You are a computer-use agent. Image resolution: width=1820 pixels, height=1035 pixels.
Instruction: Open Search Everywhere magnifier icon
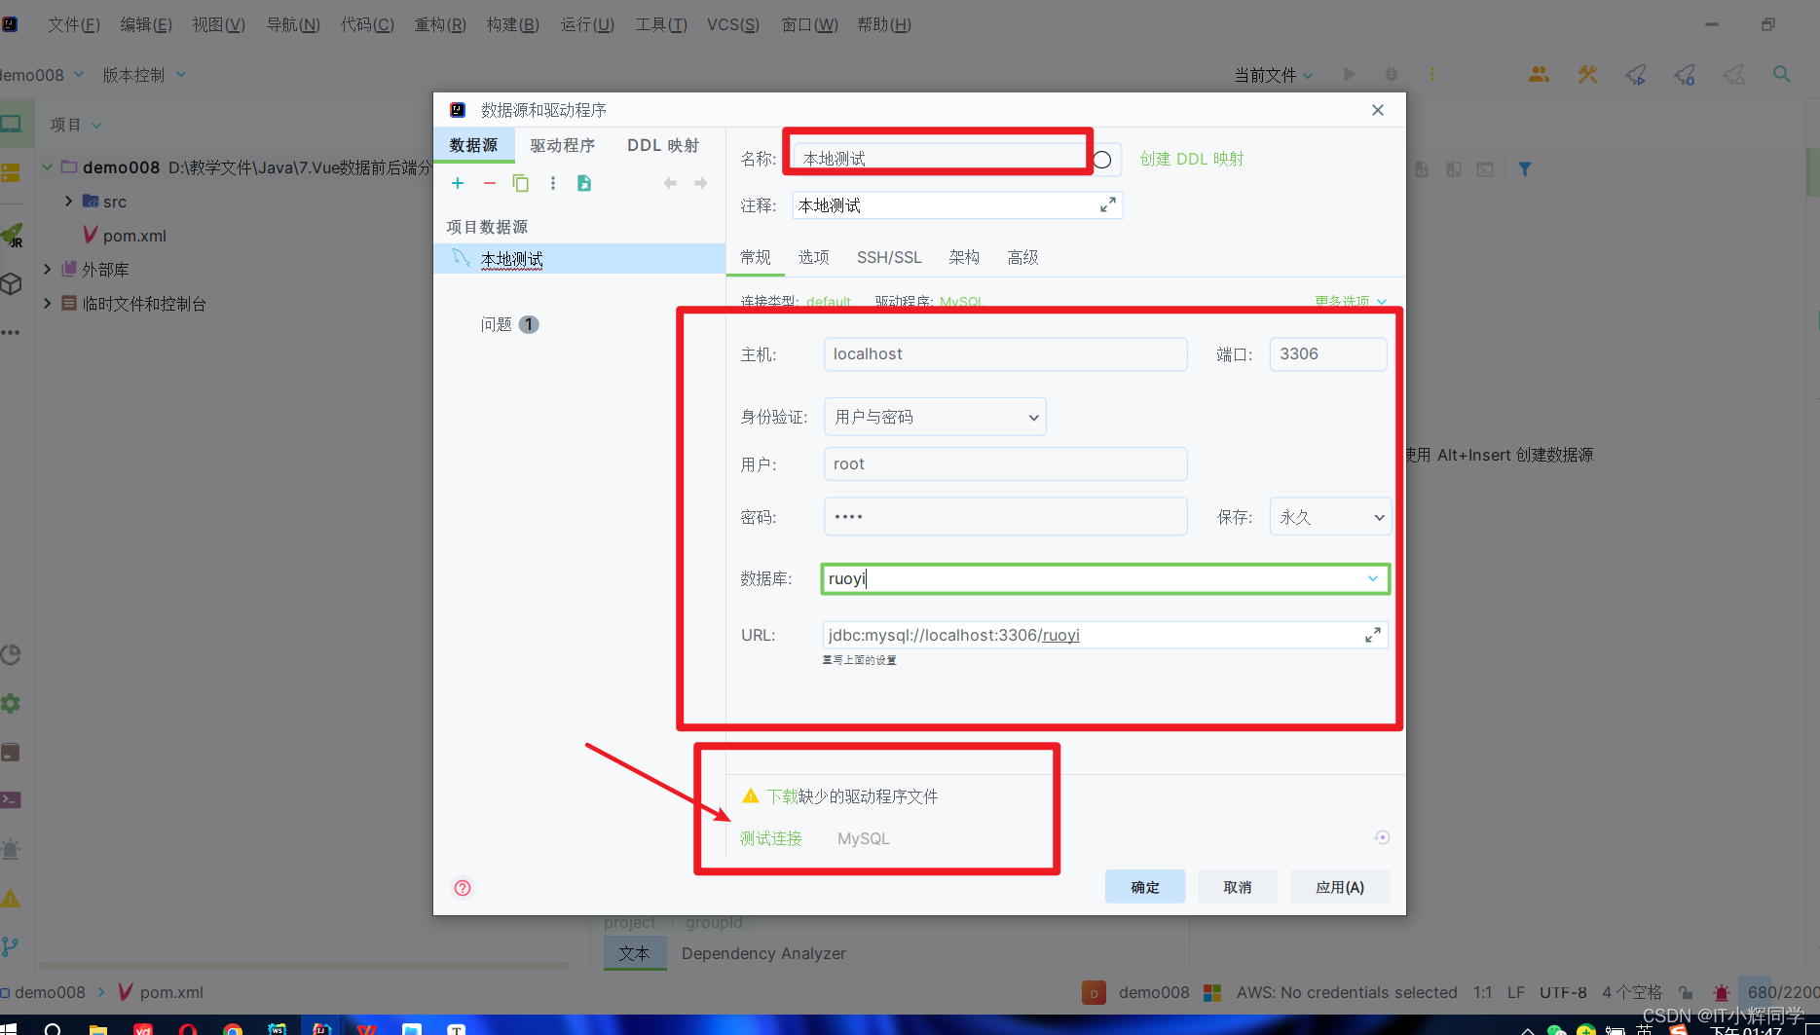[x=1782, y=74]
